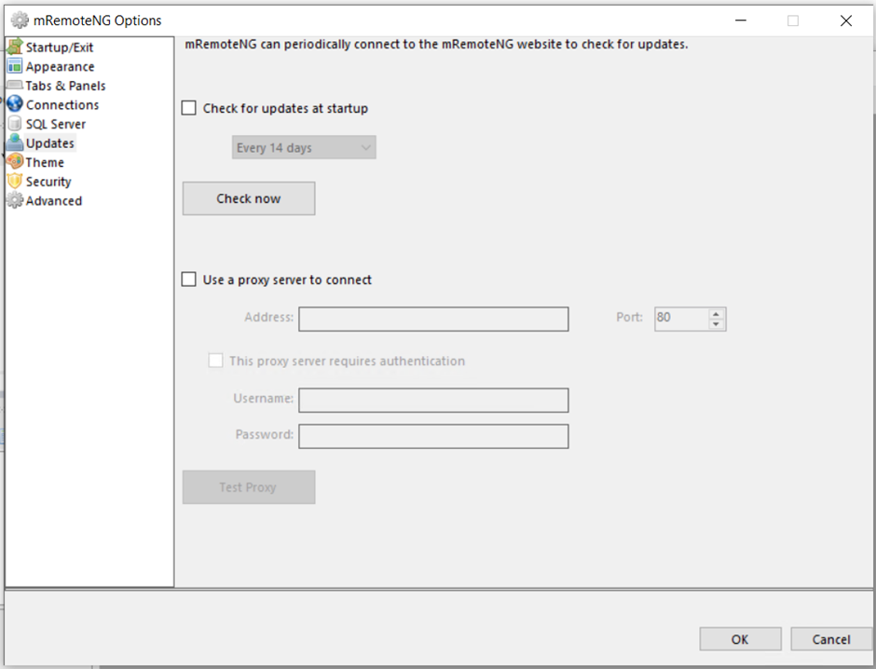Image resolution: width=876 pixels, height=669 pixels.
Task: Go to Tabs & Panels settings
Action: pos(65,86)
